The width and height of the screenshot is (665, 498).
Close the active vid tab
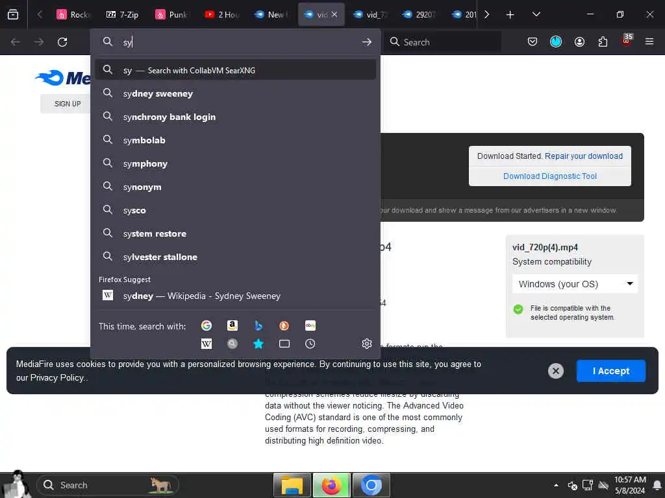334,15
